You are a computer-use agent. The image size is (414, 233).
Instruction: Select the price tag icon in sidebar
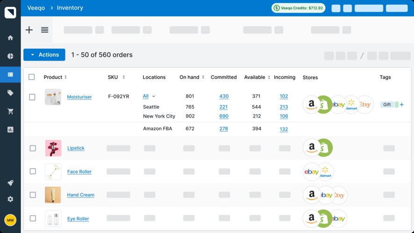[x=10, y=93]
